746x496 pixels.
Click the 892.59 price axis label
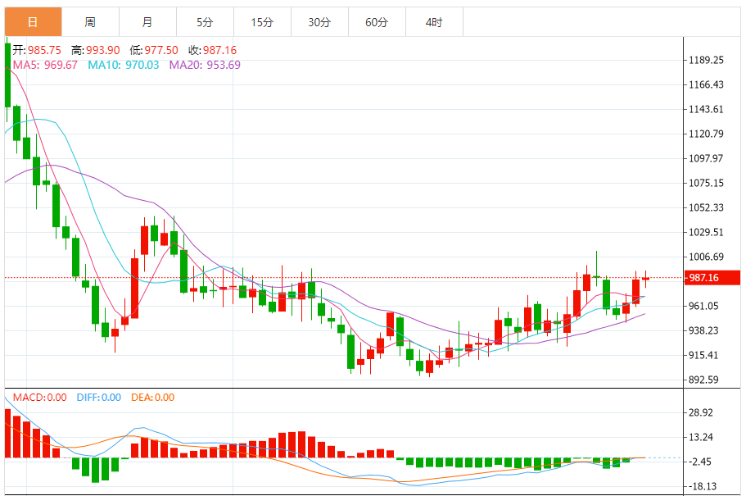point(703,380)
